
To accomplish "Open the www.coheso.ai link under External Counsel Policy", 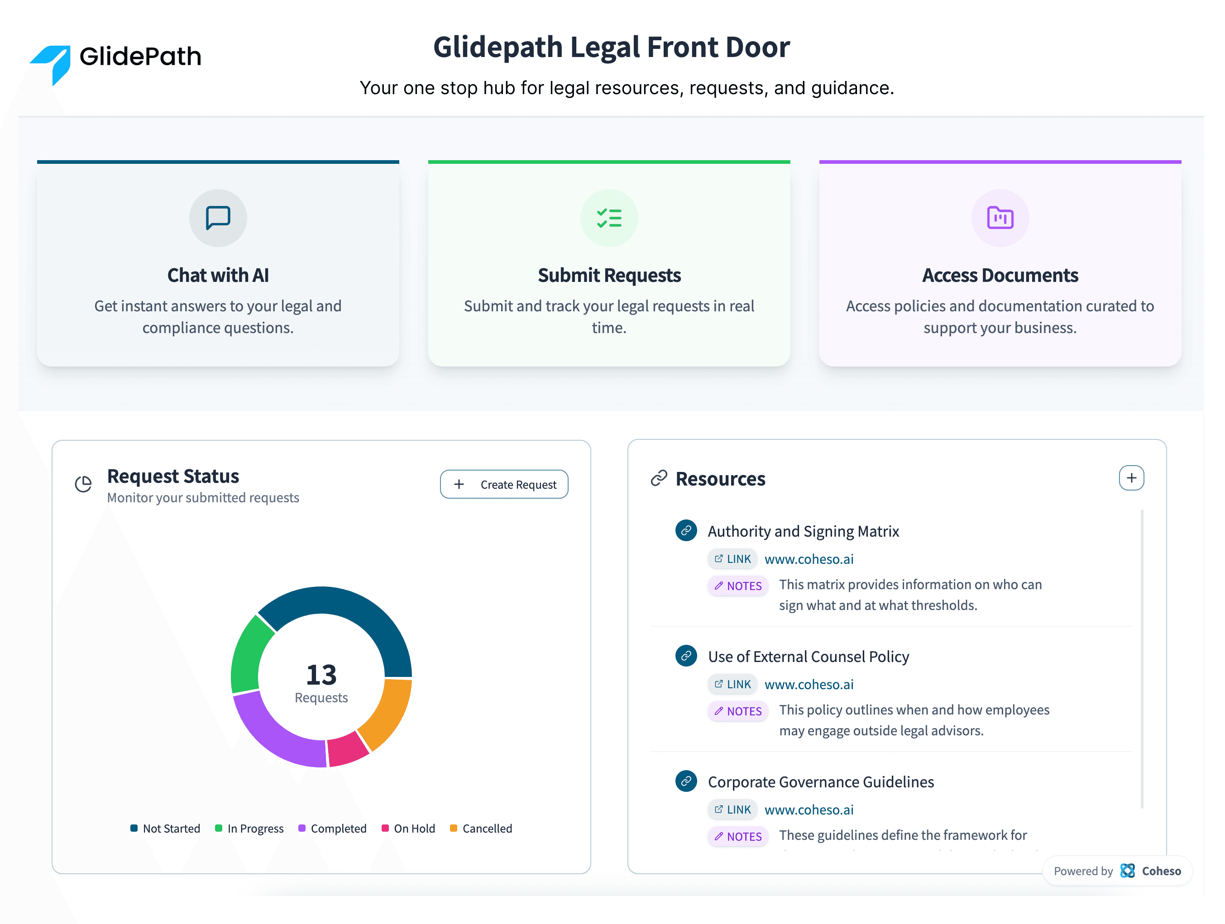I will coord(809,684).
